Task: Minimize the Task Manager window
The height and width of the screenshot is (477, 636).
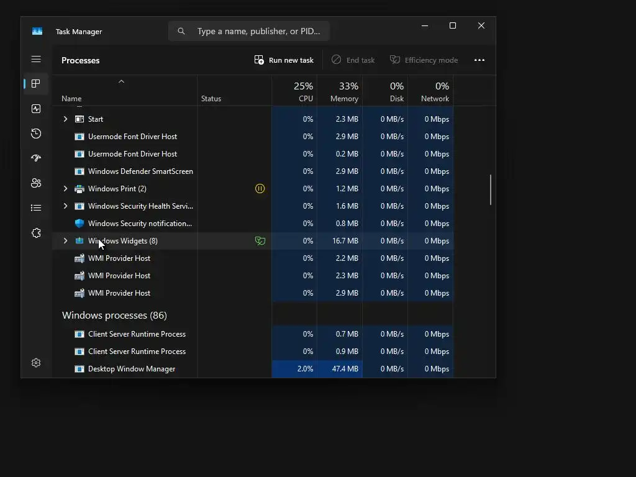Action: click(425, 25)
